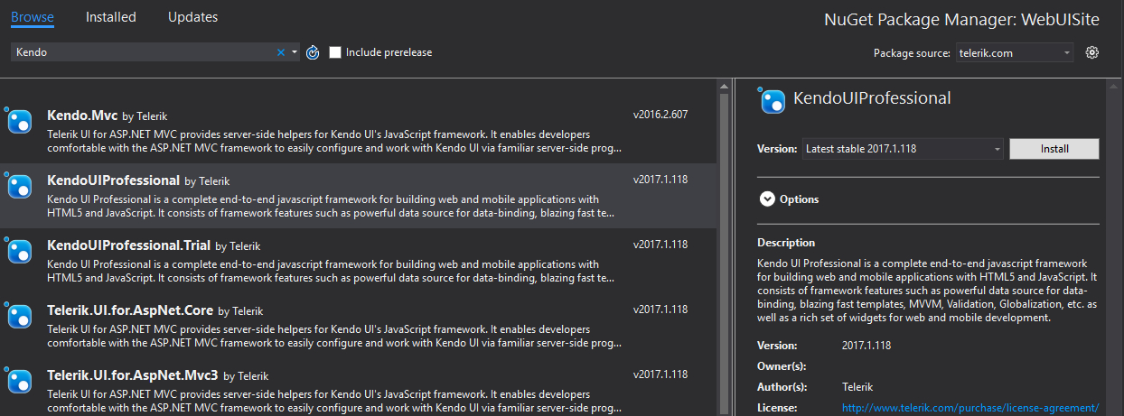Open the Telerik license agreement link

[969, 408]
